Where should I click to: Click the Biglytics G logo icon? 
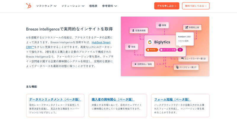(x=150, y=42)
